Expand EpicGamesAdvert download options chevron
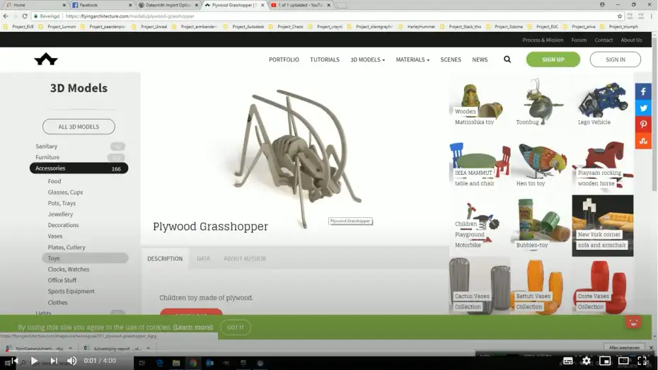Image resolution: width=658 pixels, height=370 pixels. pyautogui.click(x=70, y=348)
